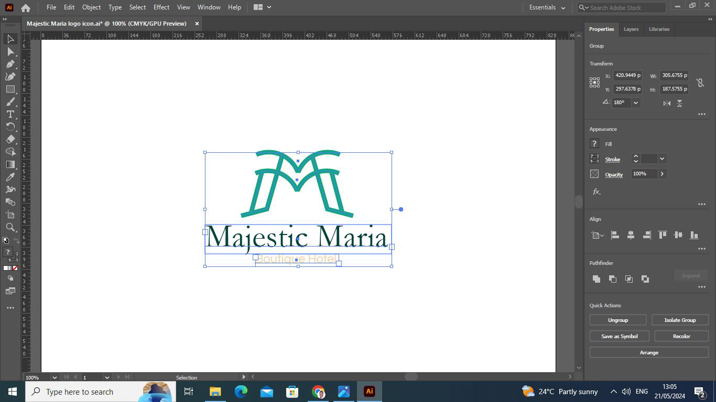The image size is (716, 402).
Task: Open the Effect menu
Action: 161,7
